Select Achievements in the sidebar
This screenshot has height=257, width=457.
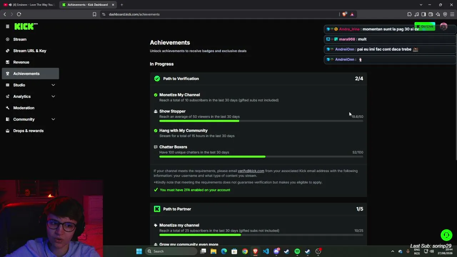point(30,74)
